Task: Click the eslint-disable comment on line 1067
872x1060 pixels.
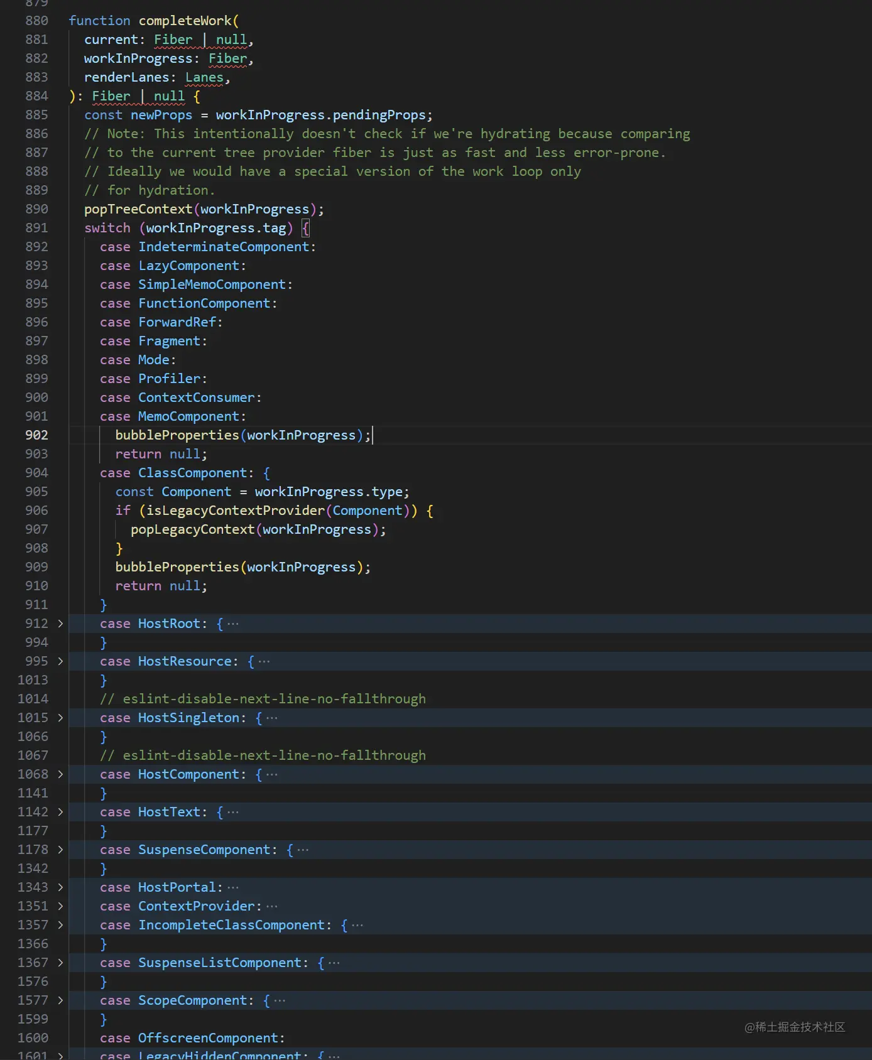Action: (263, 755)
